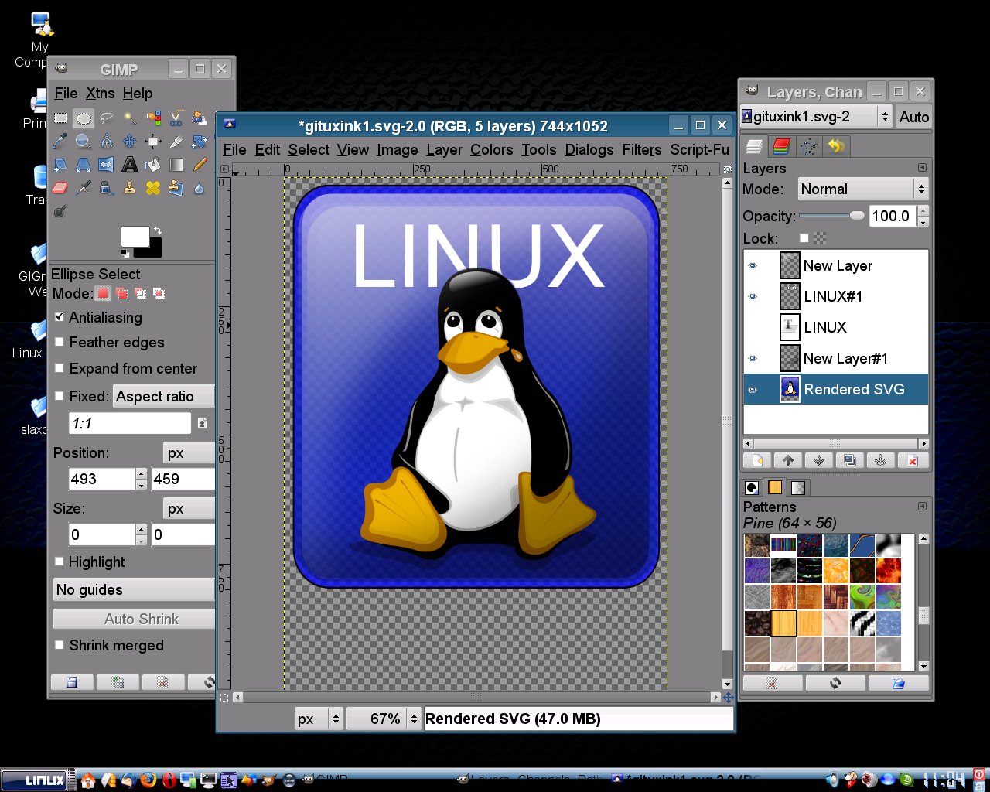990x792 pixels.
Task: Open the No guides dropdown
Action: (x=134, y=589)
